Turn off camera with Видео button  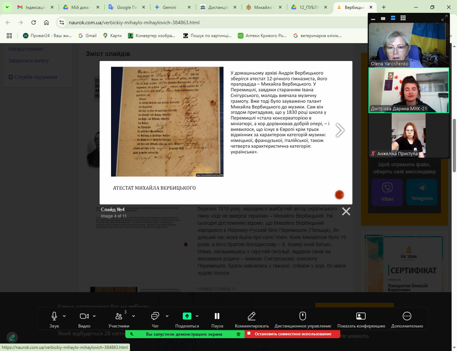[84, 316]
